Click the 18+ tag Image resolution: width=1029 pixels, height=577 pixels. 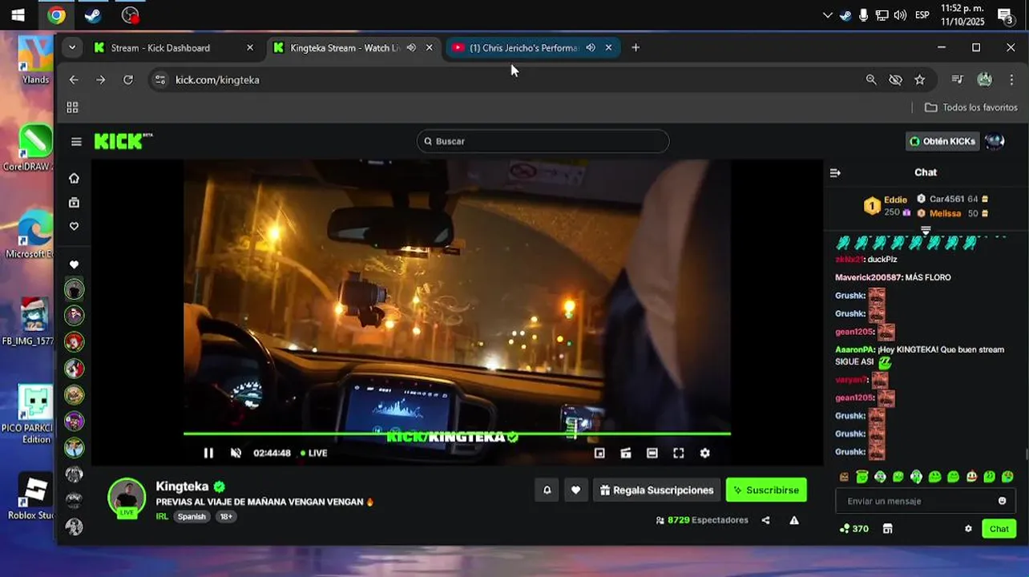pyautogui.click(x=226, y=517)
